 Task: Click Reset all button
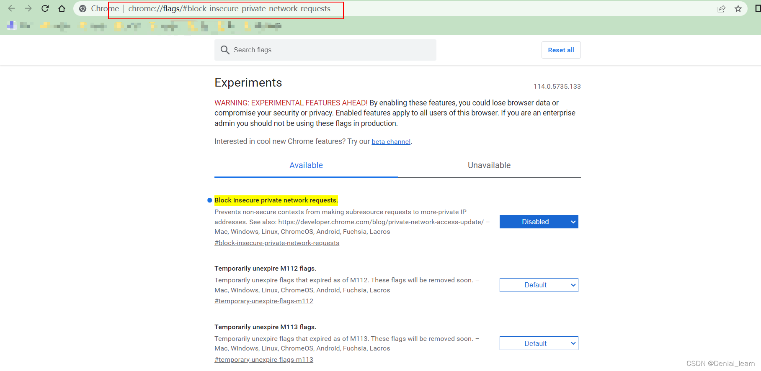[x=561, y=50]
